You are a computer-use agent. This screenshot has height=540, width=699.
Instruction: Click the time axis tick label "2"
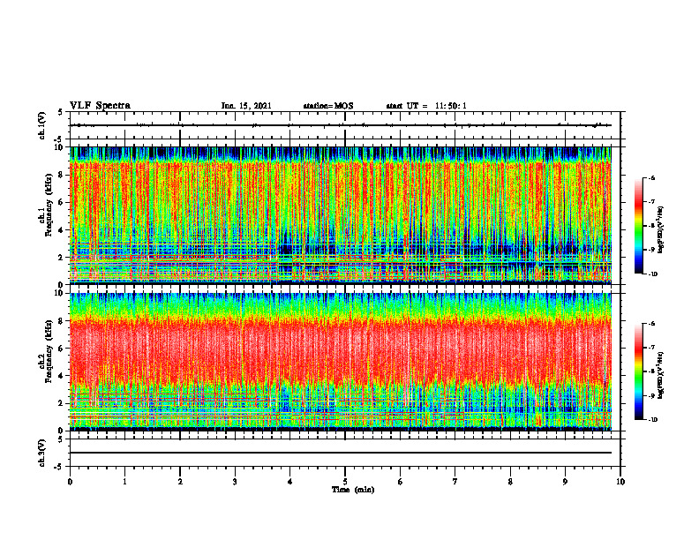click(x=180, y=482)
